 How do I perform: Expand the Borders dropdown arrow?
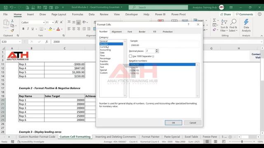coord(45,29)
